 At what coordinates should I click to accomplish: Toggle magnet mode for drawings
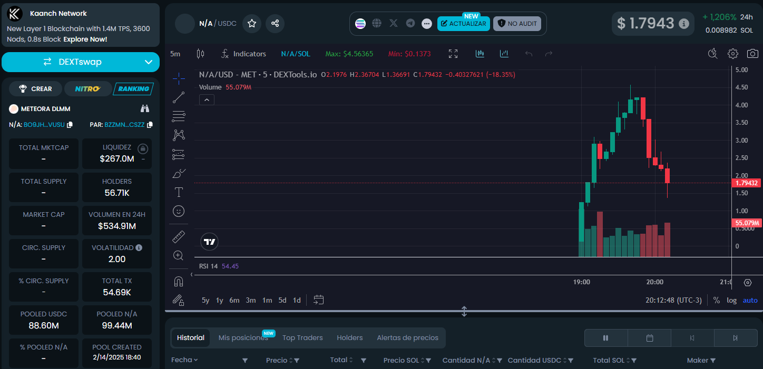point(179,282)
